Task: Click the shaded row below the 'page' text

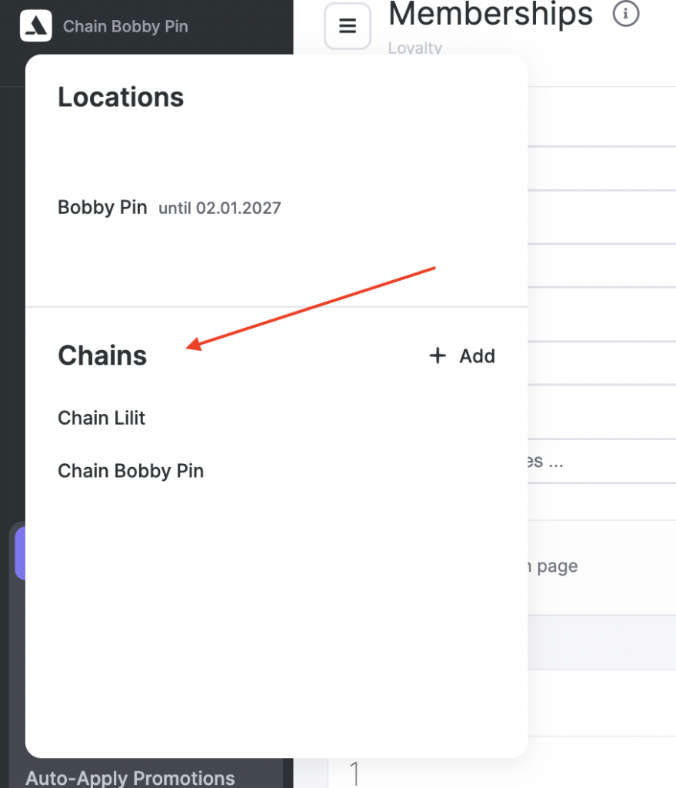Action: [601, 642]
